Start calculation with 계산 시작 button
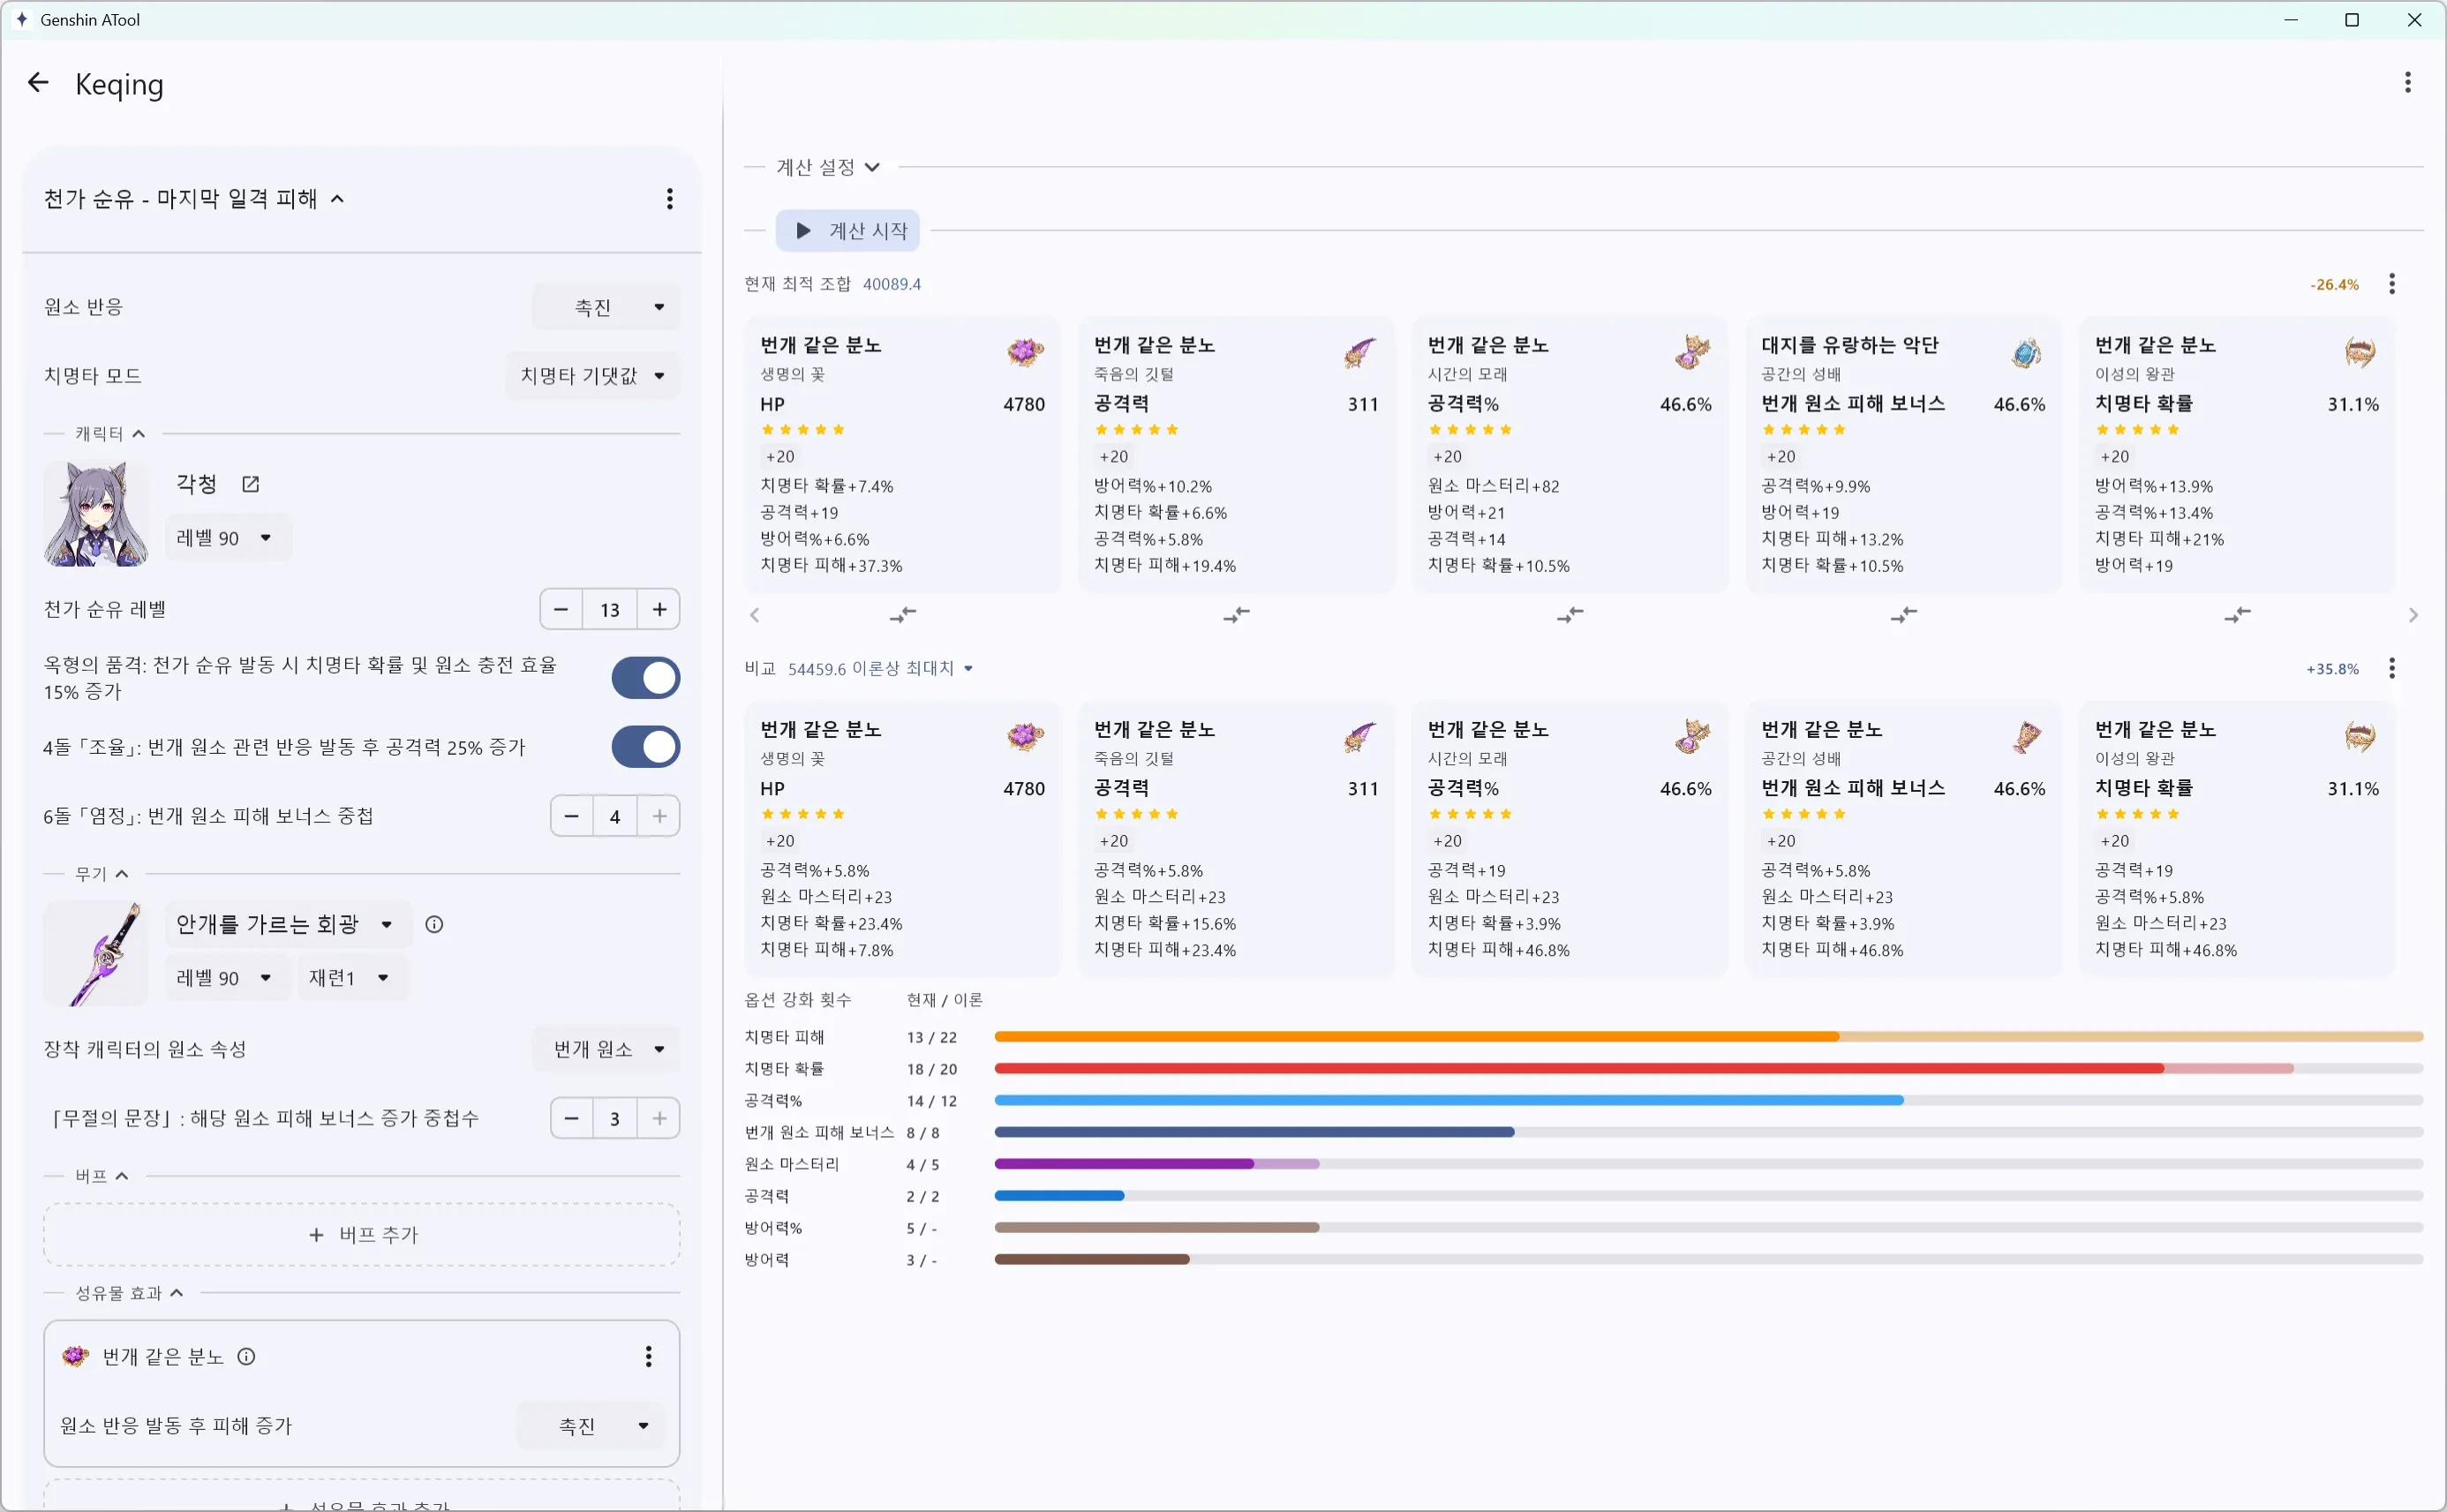 click(x=847, y=231)
